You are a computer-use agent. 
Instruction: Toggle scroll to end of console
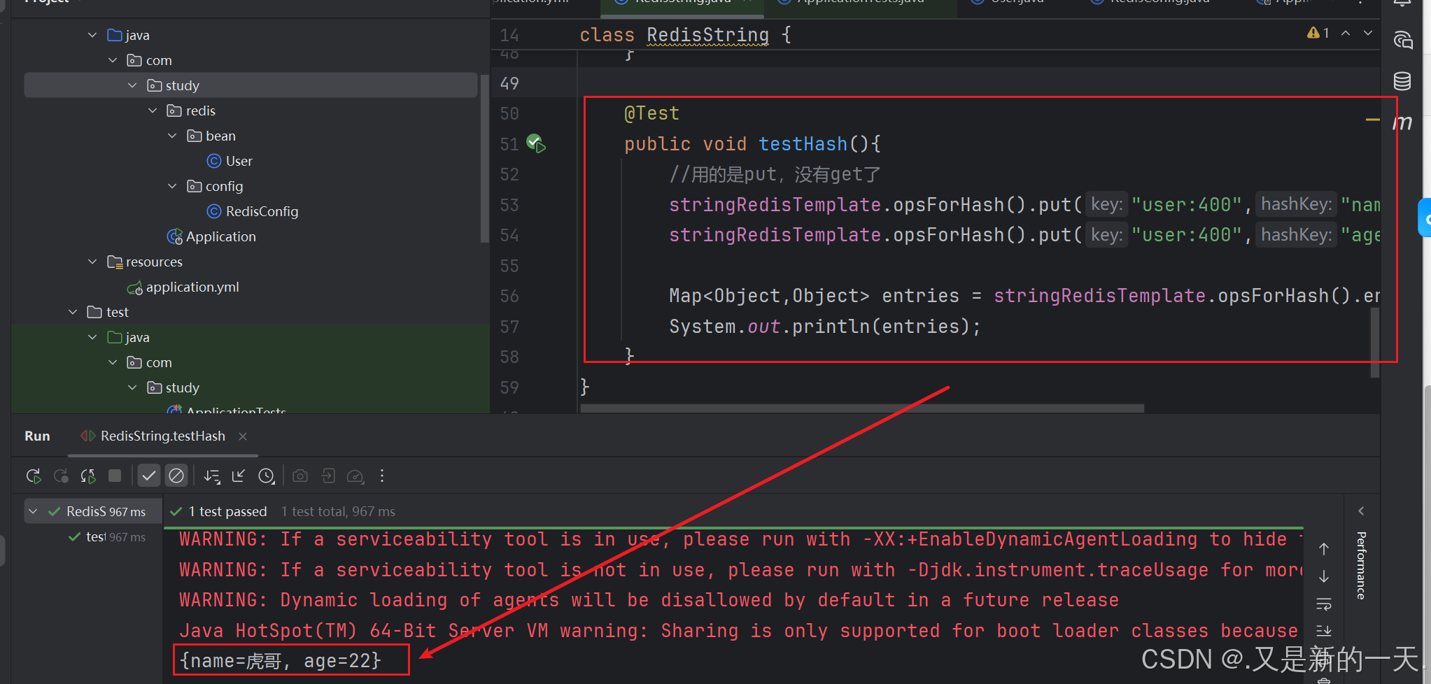coord(1324,631)
